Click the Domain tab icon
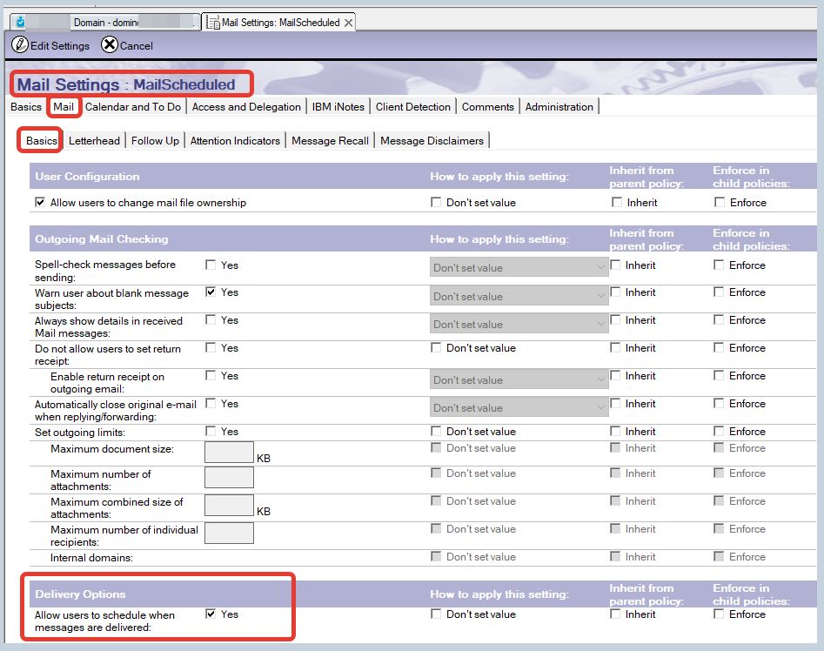 [21, 22]
